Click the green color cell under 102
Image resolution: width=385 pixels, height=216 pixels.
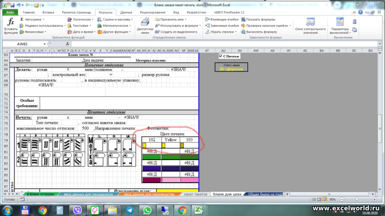pos(152,157)
